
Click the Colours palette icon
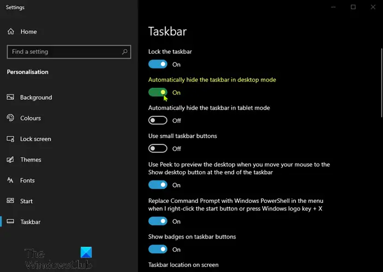(x=10, y=118)
